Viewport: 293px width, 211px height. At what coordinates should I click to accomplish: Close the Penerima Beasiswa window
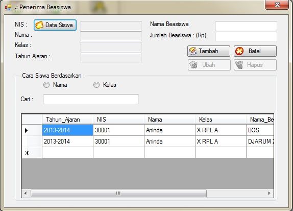click(x=277, y=5)
